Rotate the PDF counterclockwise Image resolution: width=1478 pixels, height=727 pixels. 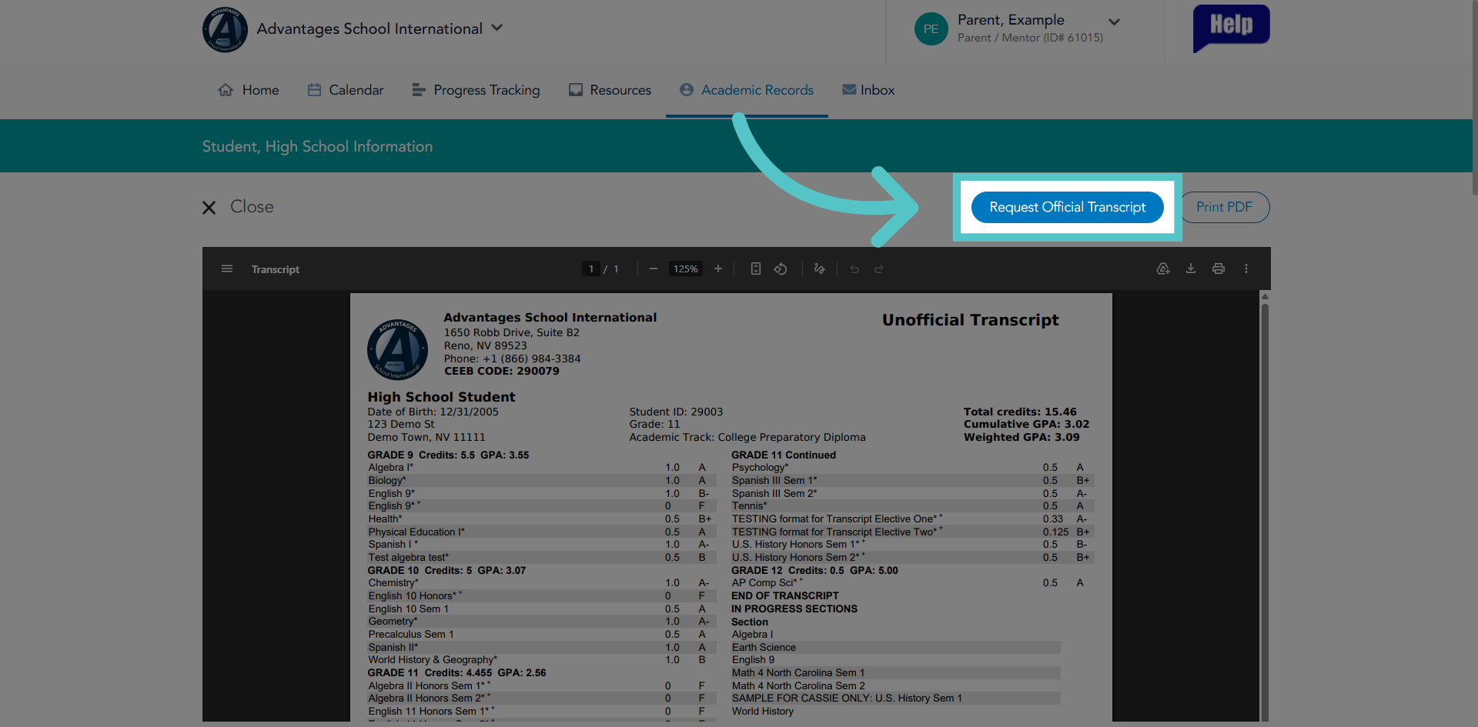(781, 268)
